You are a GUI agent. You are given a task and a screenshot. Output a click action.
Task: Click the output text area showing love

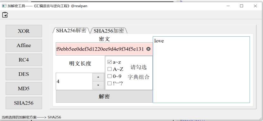(201, 70)
